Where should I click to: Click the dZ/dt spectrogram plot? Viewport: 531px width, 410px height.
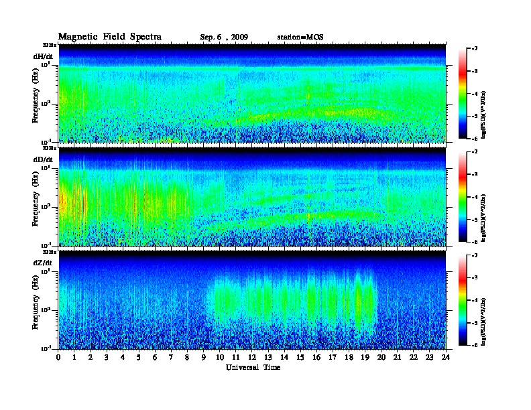252,300
